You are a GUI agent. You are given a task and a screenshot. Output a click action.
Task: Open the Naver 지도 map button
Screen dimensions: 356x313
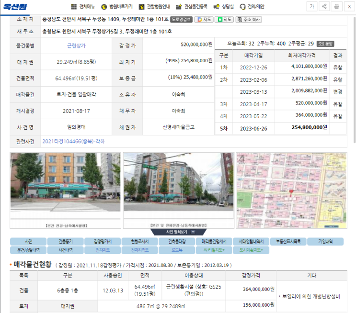(x=224, y=20)
